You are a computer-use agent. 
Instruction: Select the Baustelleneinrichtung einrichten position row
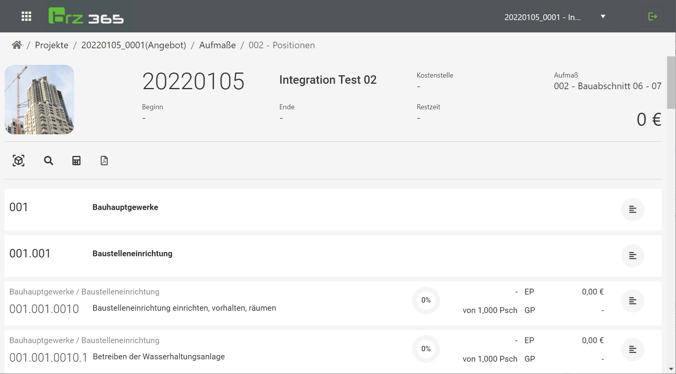(x=184, y=308)
